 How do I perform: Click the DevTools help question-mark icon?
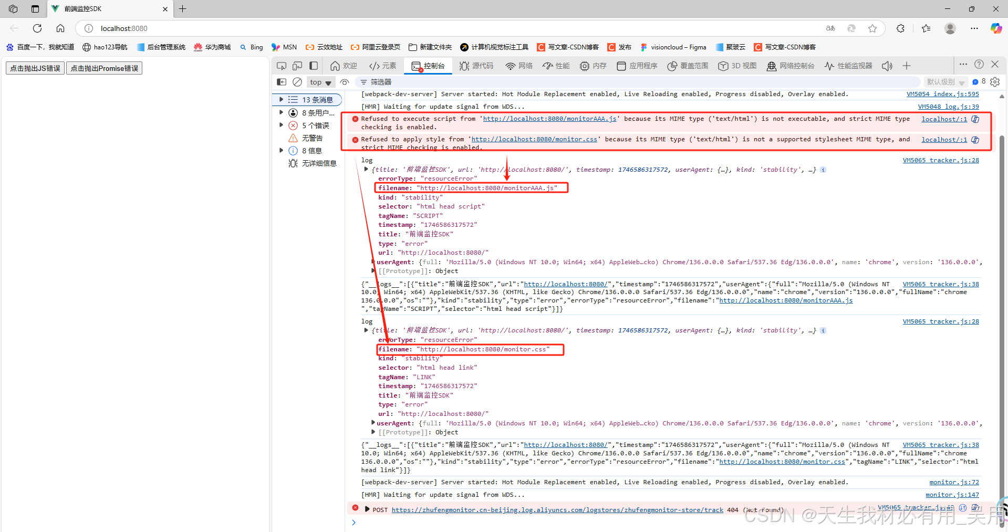point(979,64)
